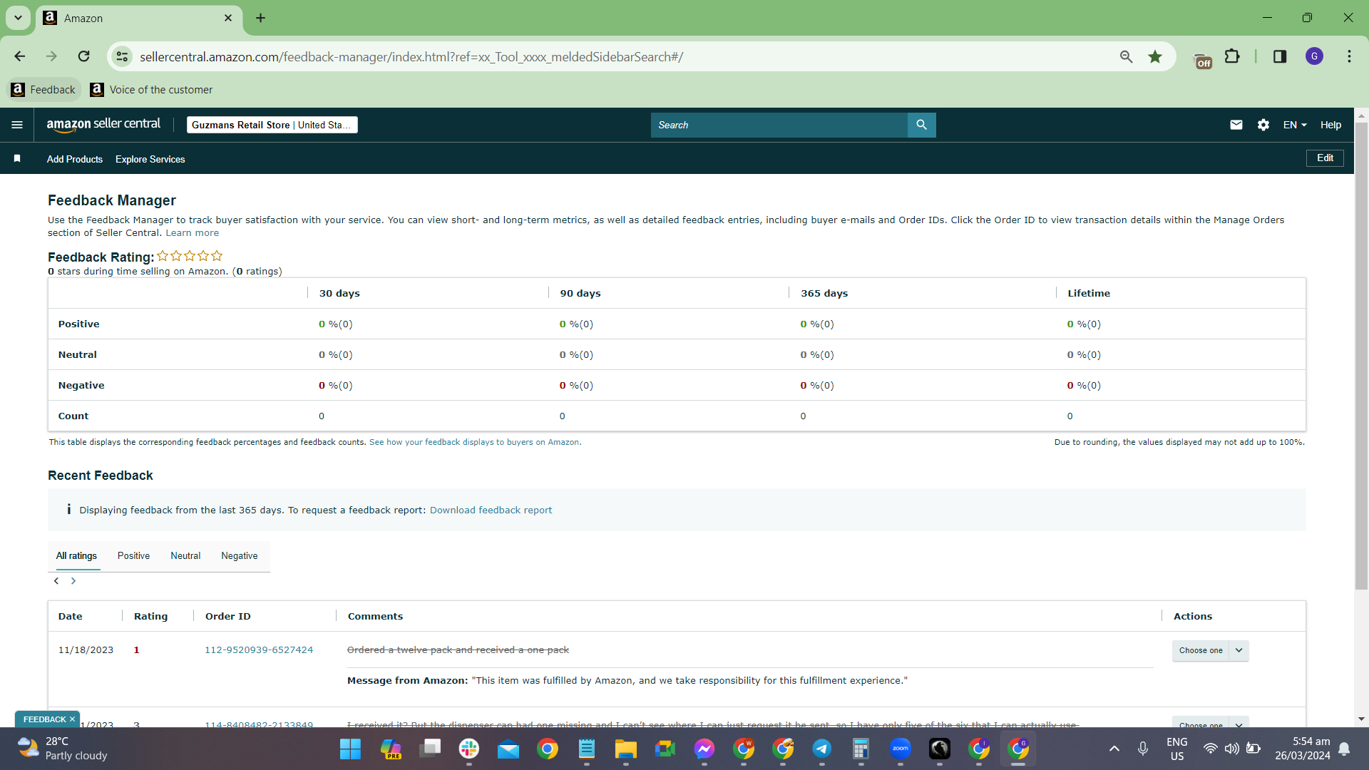
Task: Click the "Lifetime" column header
Action: tap(1089, 293)
